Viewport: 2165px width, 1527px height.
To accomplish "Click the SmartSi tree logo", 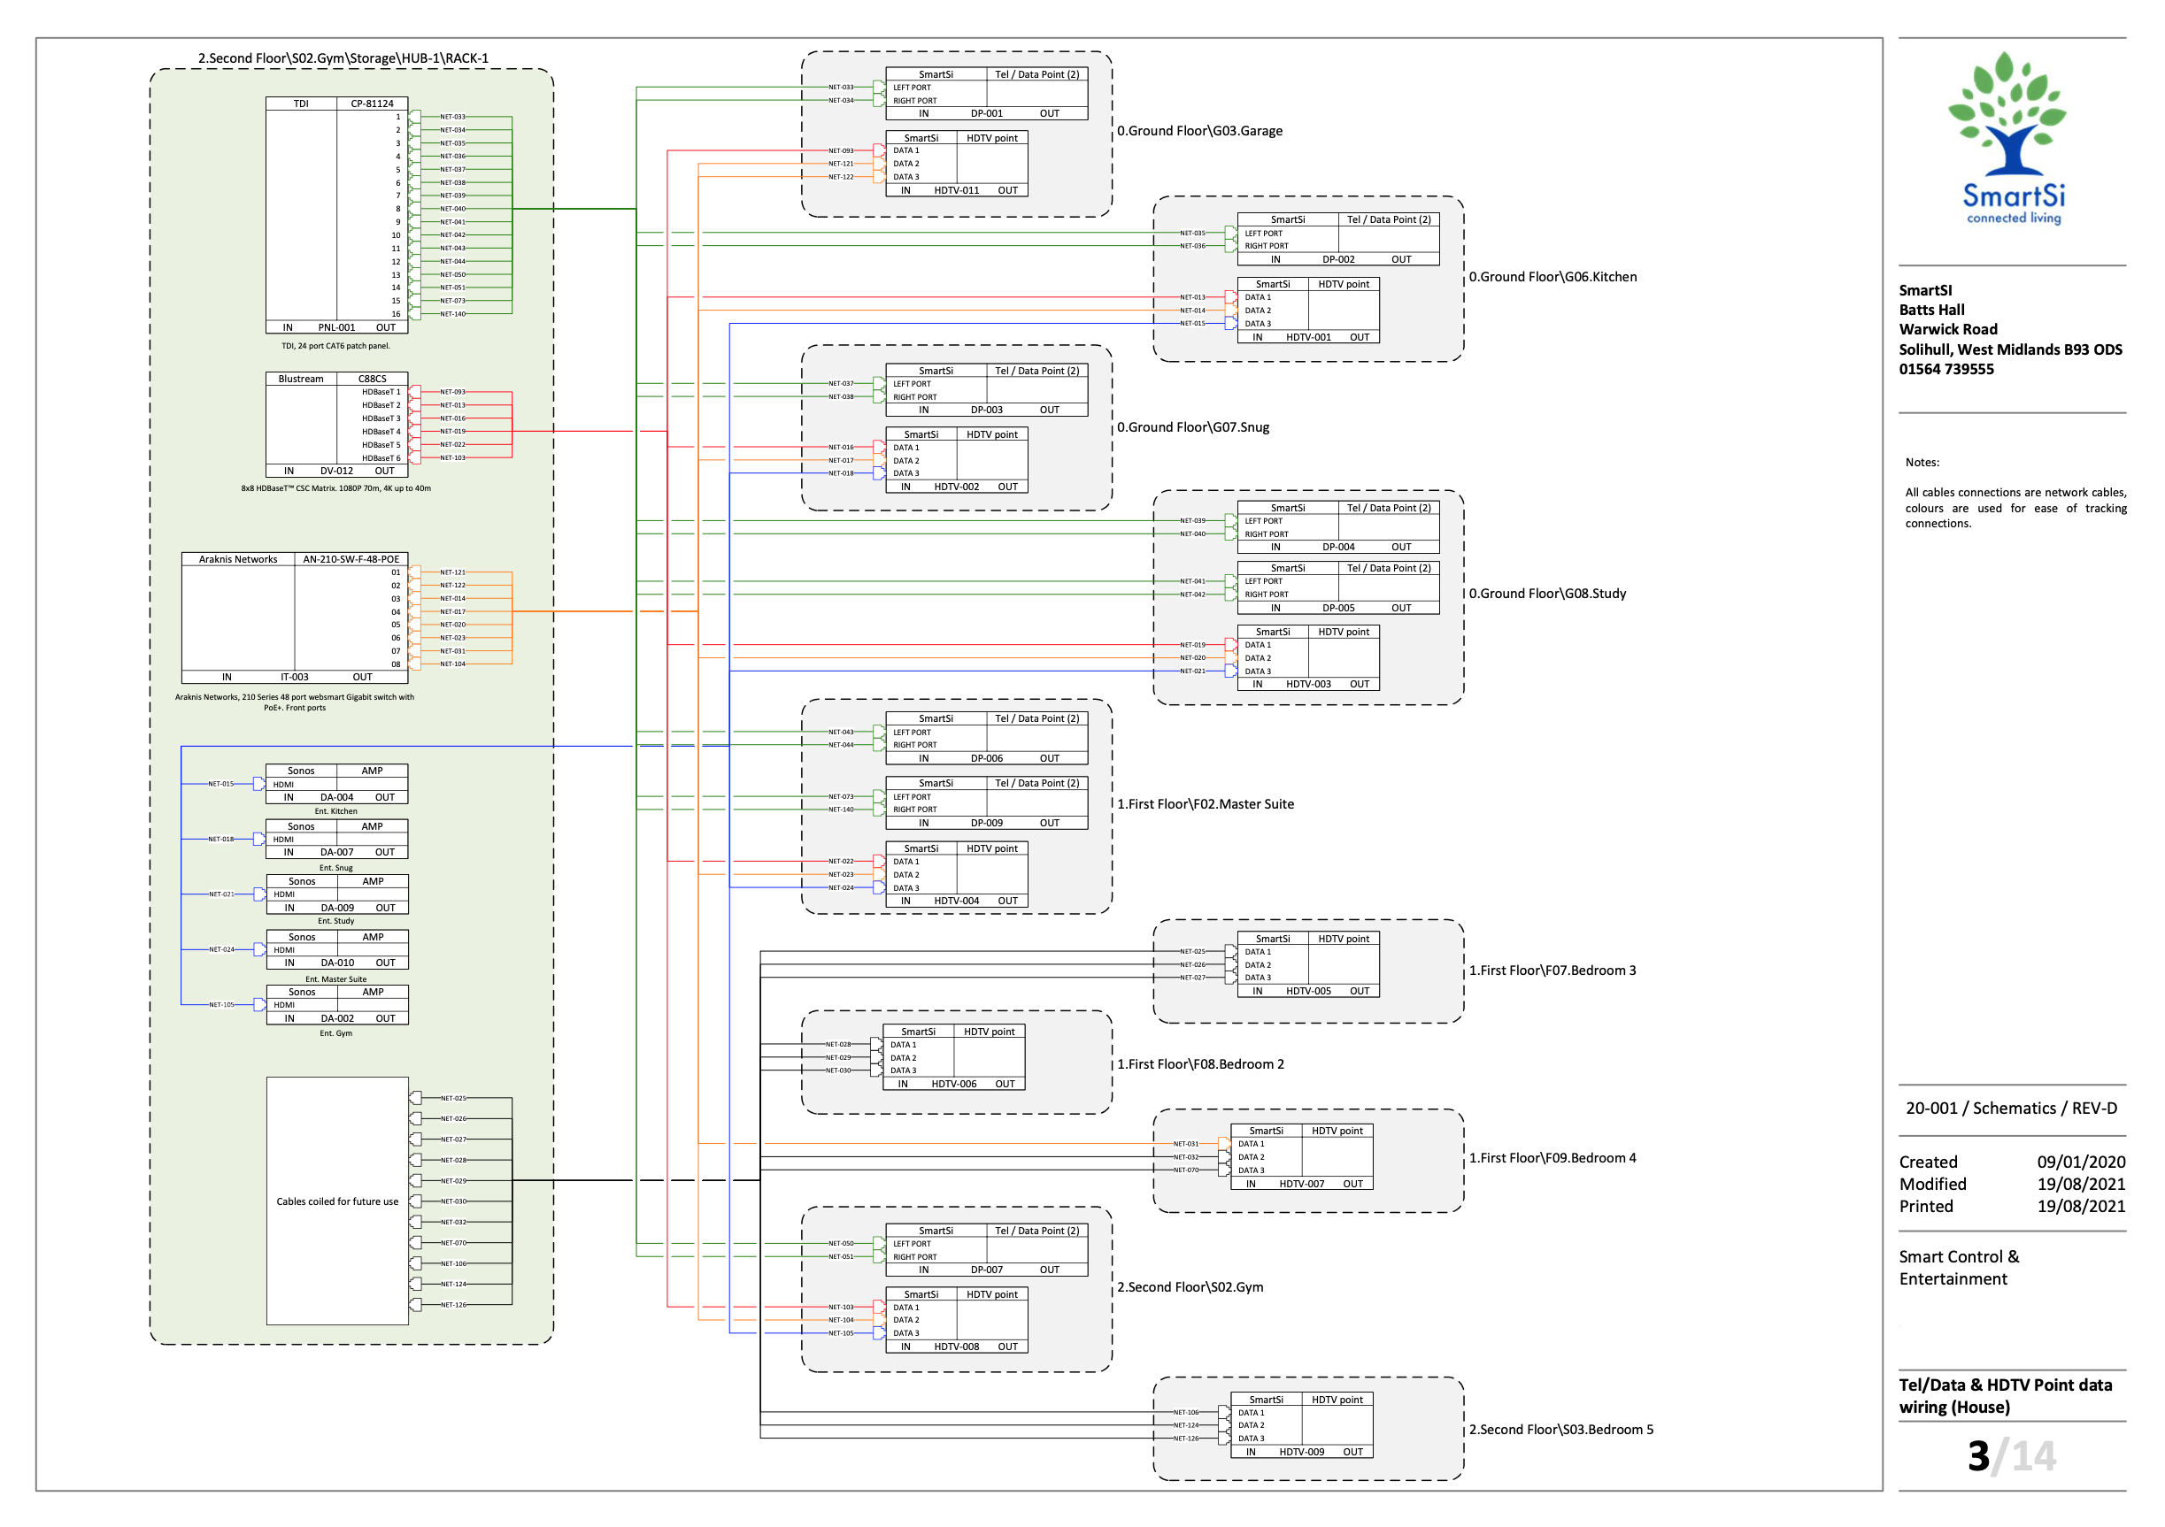I will coord(2012,138).
